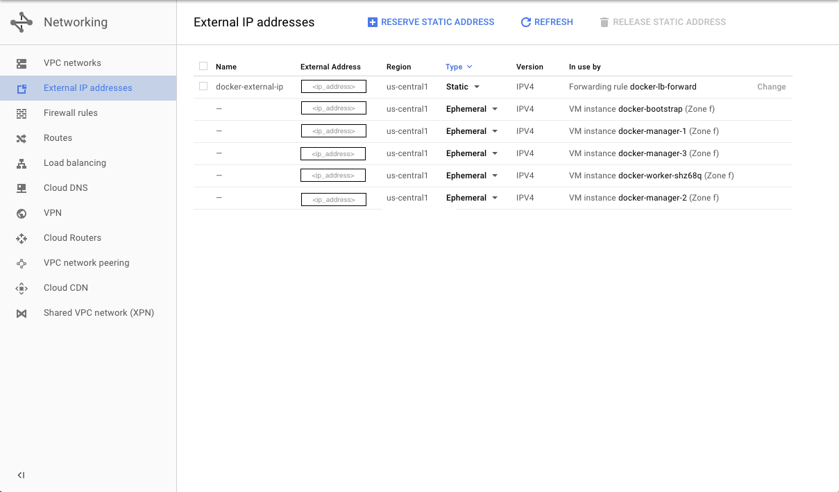The width and height of the screenshot is (839, 492).
Task: Click the external address box for docker-worker-shz68q
Action: (334, 176)
